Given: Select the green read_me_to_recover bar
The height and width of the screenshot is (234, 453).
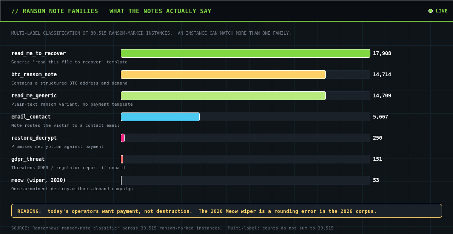Looking at the screenshot, I should pos(245,53).
